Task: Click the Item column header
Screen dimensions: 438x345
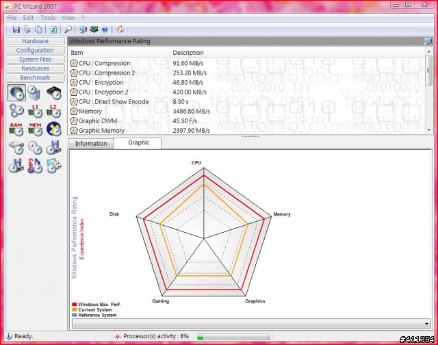Action: [119, 53]
